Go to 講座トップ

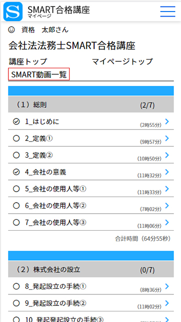coord(28,61)
